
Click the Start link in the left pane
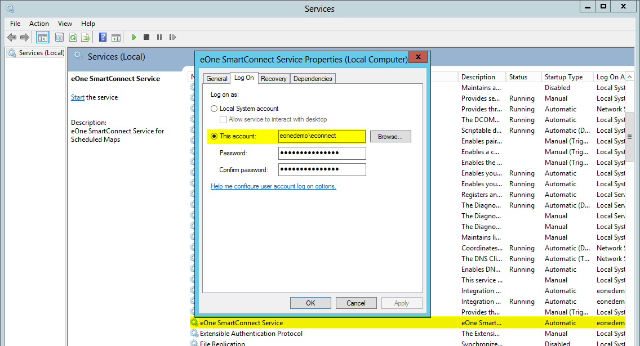pos(78,97)
